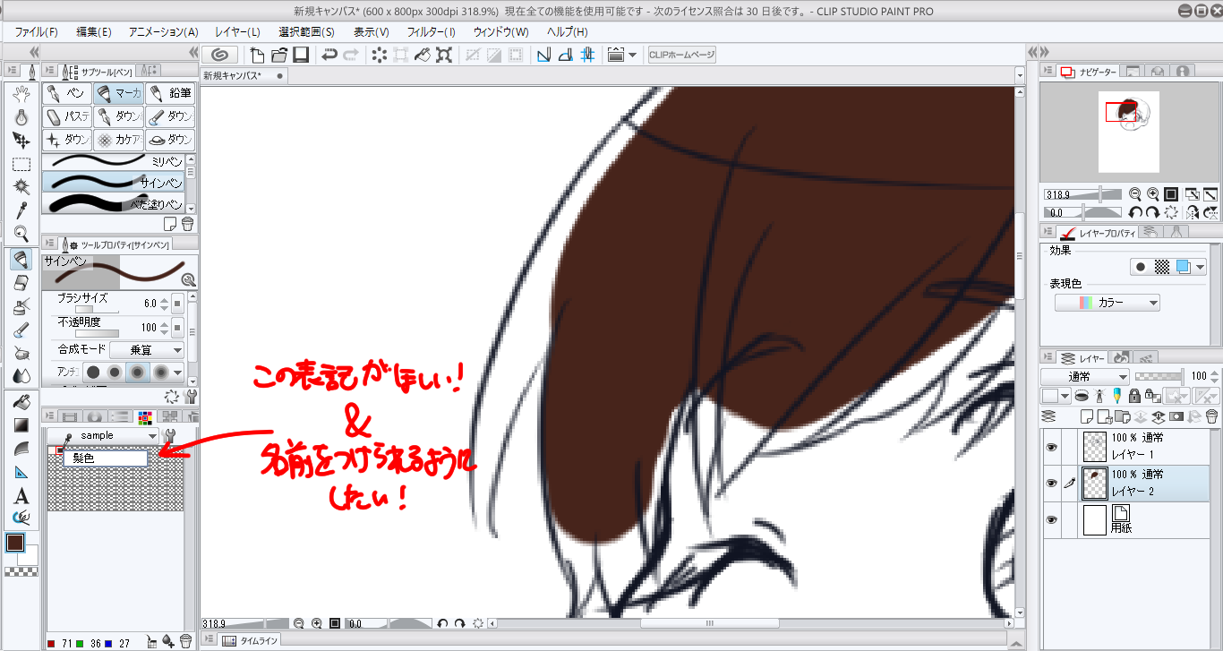The height and width of the screenshot is (651, 1223).
Task: Select the Text tool
Action: [x=22, y=495]
